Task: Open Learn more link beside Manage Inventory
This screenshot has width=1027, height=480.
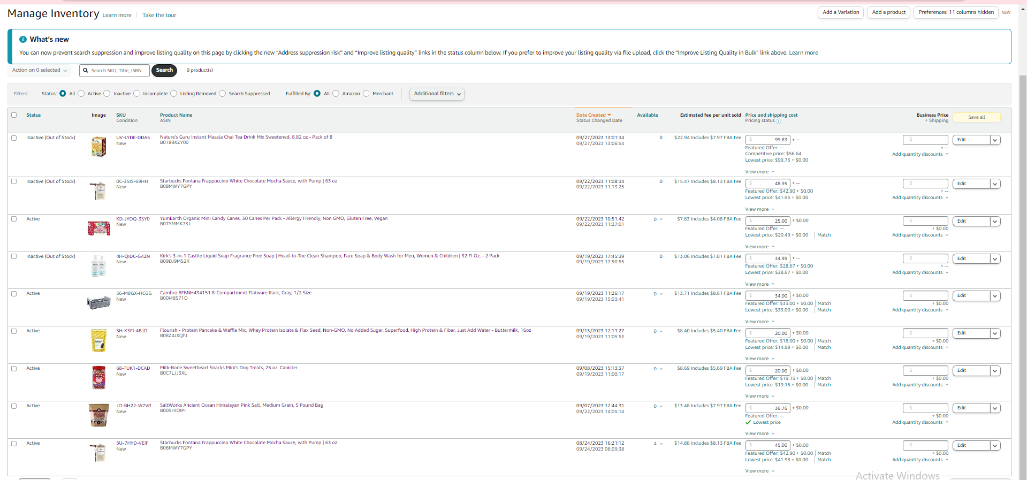Action: tap(117, 16)
